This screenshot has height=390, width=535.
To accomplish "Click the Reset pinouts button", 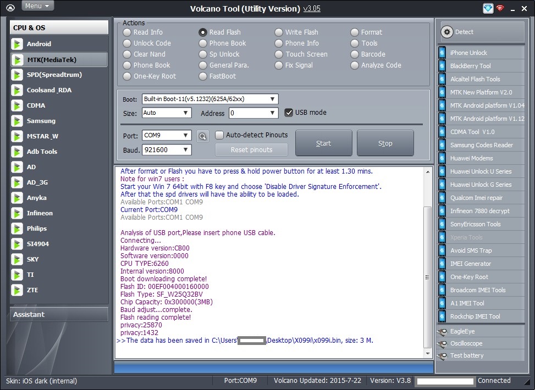I will pyautogui.click(x=251, y=149).
